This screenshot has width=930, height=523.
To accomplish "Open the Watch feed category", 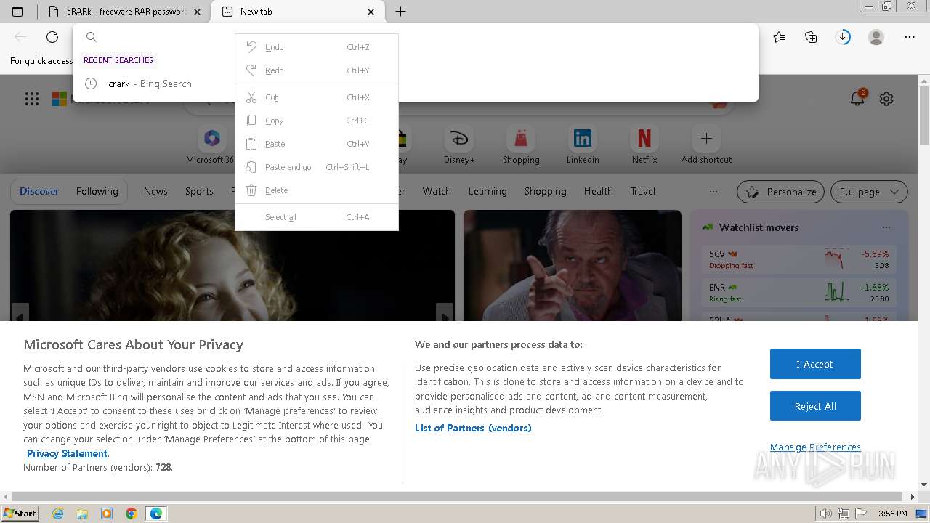I will [x=437, y=191].
